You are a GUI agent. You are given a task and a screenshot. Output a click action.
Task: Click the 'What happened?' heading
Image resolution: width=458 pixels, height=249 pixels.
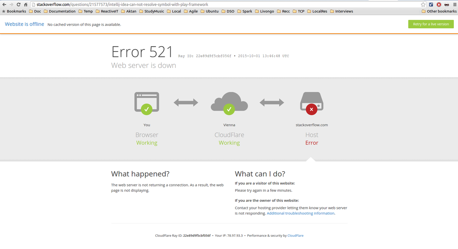pos(140,174)
